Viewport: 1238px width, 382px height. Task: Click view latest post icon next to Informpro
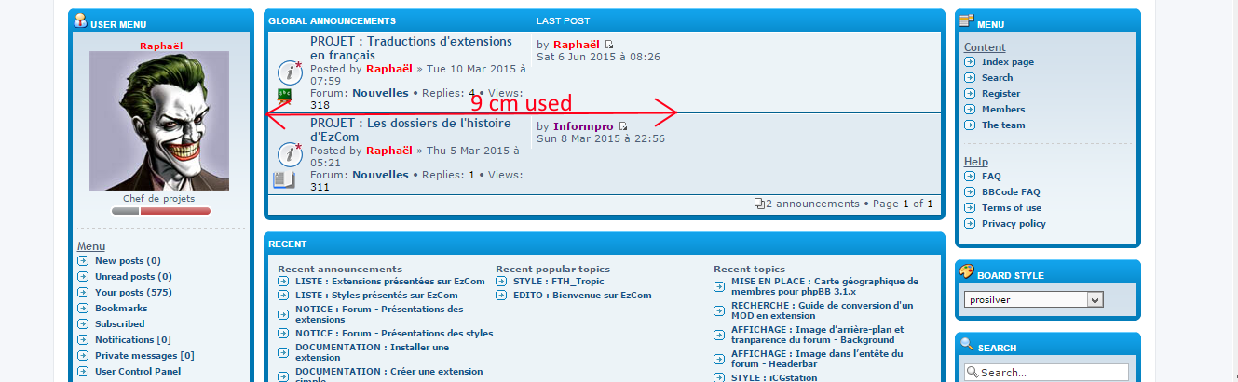[x=623, y=126]
